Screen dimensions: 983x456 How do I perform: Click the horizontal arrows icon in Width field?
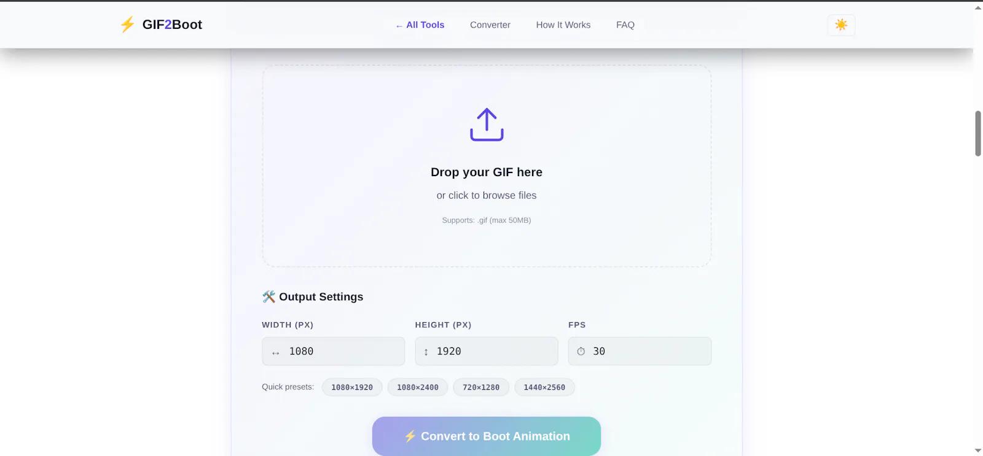point(276,352)
